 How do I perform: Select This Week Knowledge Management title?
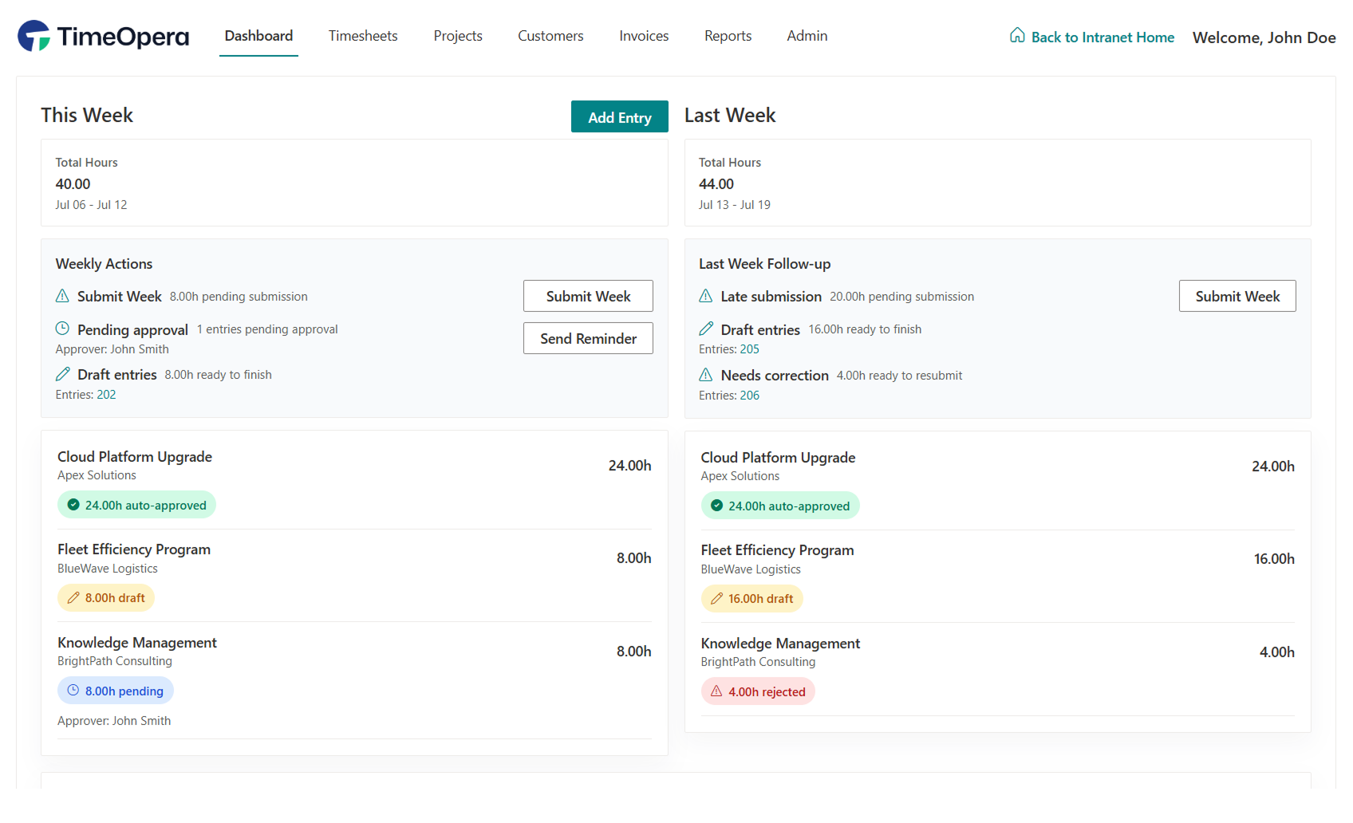(137, 643)
